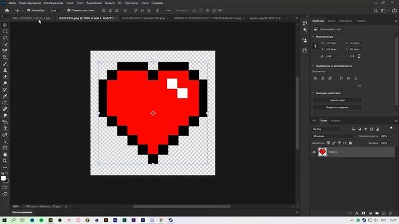399x224 pixels.
Task: Select the Clone Stamp tool
Action: (5, 70)
